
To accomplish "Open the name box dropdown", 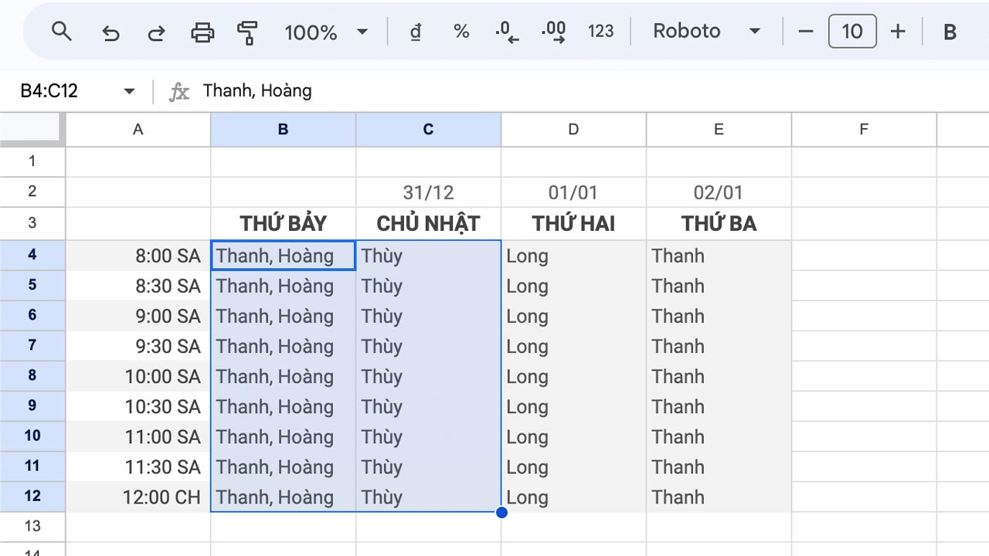I will pyautogui.click(x=129, y=90).
